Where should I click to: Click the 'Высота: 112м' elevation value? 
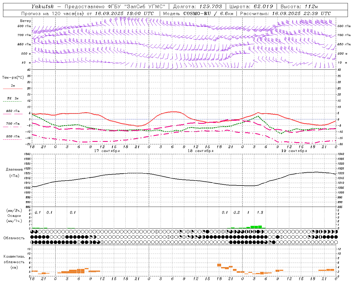coord(299,7)
